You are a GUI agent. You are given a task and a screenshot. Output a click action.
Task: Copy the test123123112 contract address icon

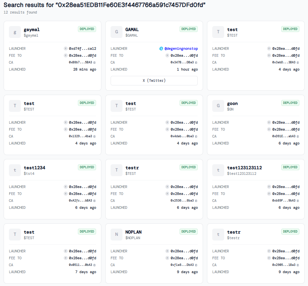298,201
